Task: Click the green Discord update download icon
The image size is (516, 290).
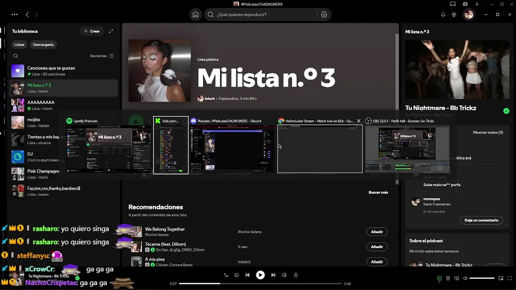Action: click(477, 4)
